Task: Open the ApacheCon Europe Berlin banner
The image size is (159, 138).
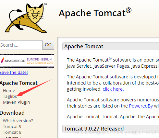Action: (x=27, y=61)
